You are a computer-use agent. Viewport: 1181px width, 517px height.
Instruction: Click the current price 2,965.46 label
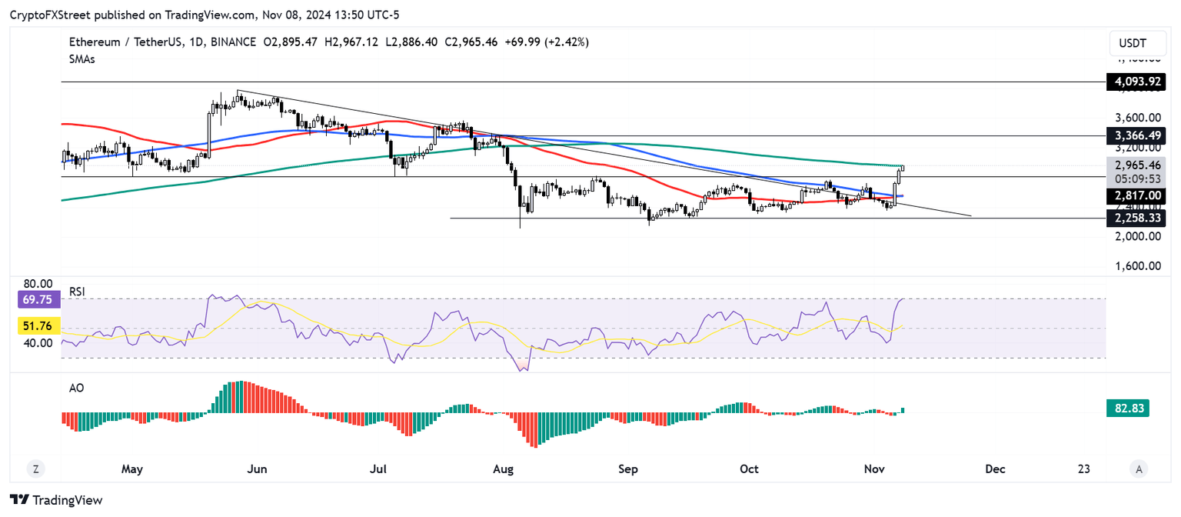point(1137,165)
